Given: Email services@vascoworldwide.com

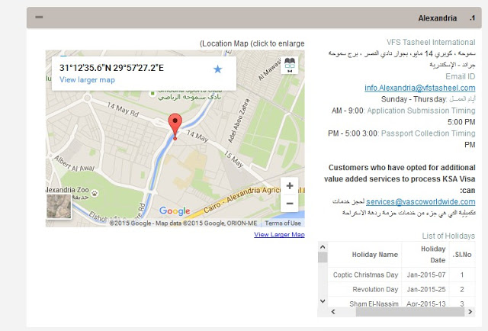Looking at the screenshot, I should (420, 202).
